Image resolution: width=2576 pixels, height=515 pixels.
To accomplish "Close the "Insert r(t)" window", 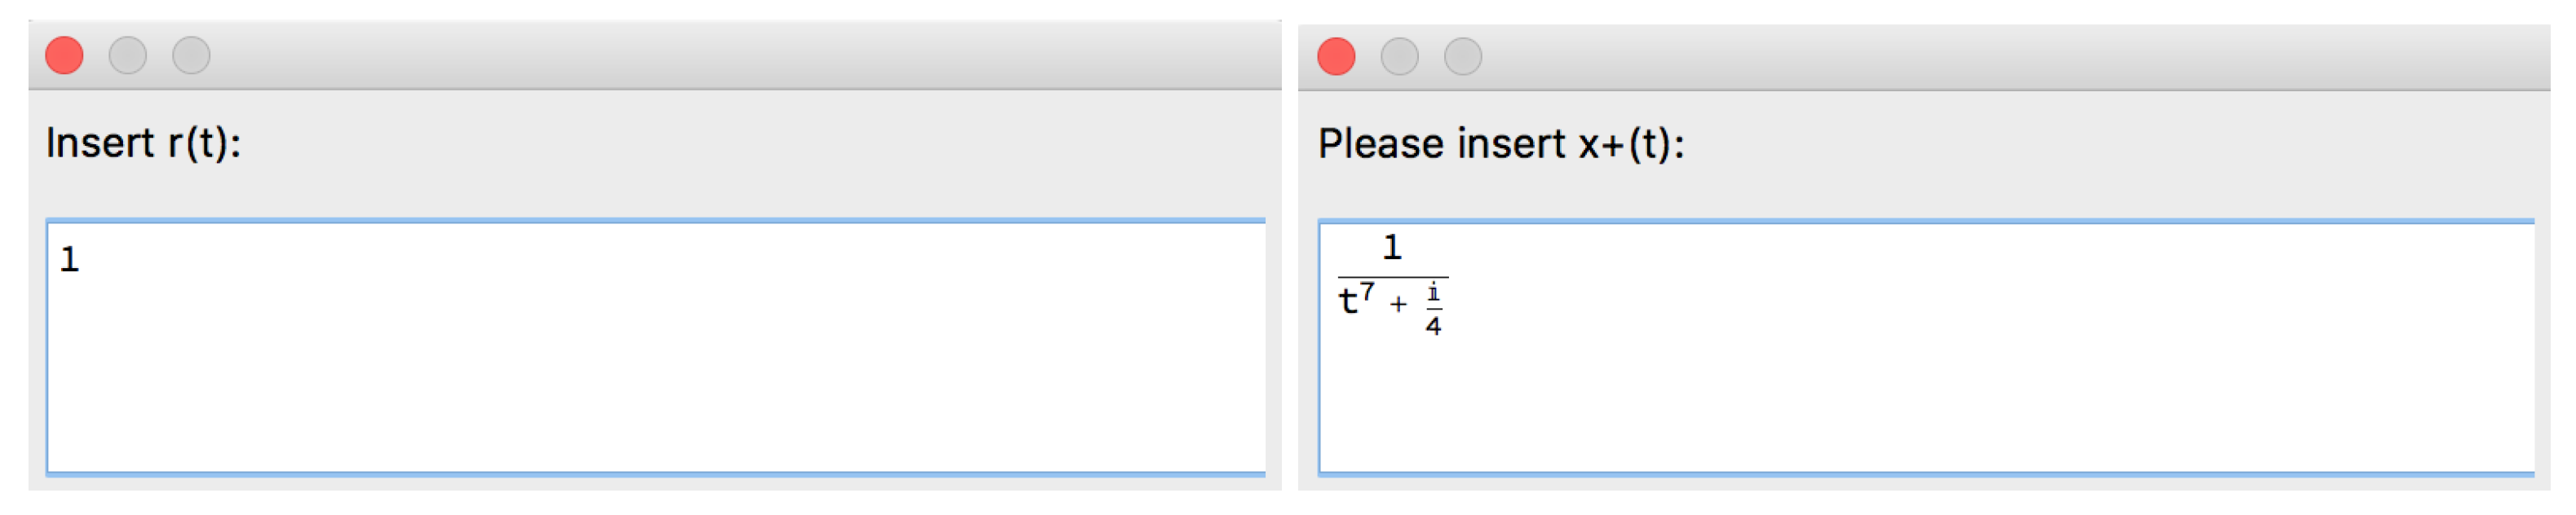I will pyautogui.click(x=64, y=55).
